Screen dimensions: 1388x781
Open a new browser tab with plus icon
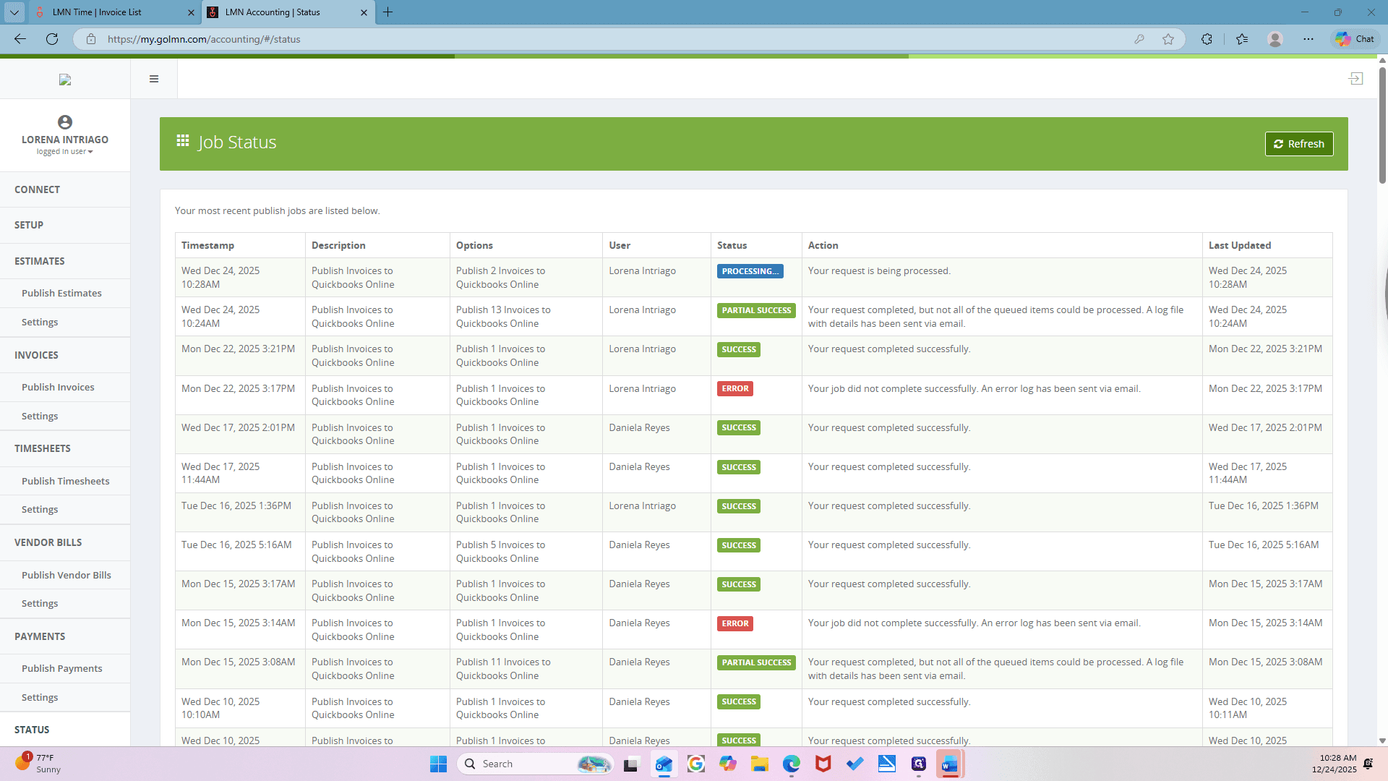(388, 12)
